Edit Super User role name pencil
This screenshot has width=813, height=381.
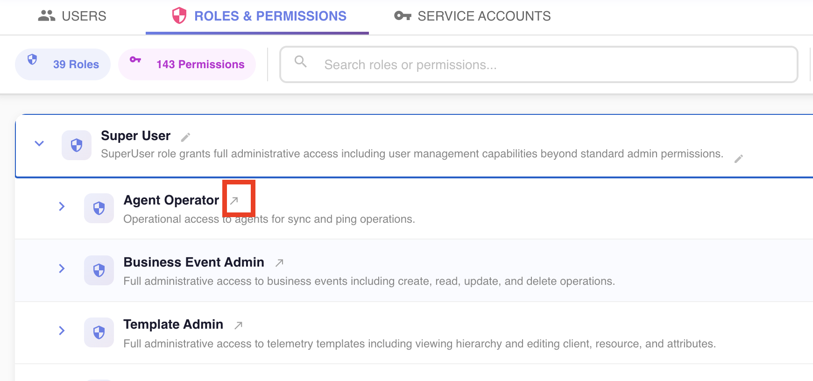(185, 137)
